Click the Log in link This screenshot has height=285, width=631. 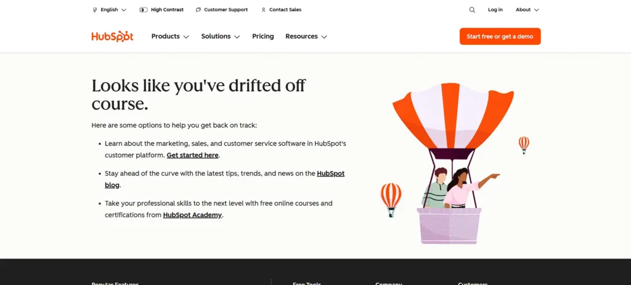[x=495, y=10]
